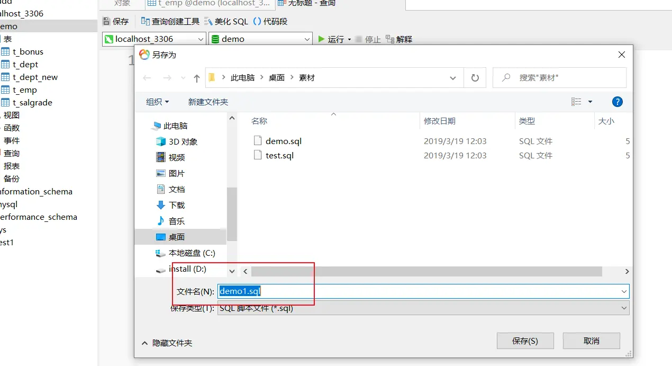672x366 pixels.
Task: Select the t_dept table
Action: pyautogui.click(x=25, y=64)
